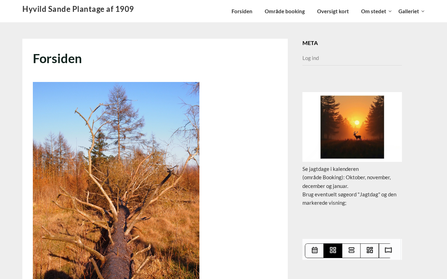447x279 pixels.
Task: Click the view selector toolbar image
Action: [x=352, y=249]
